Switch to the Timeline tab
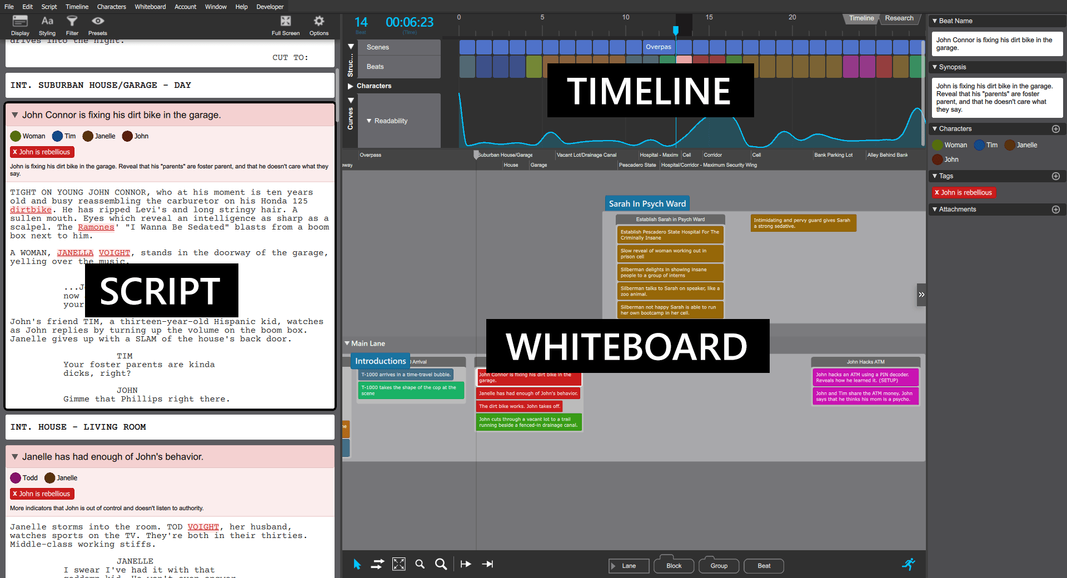 (861, 18)
